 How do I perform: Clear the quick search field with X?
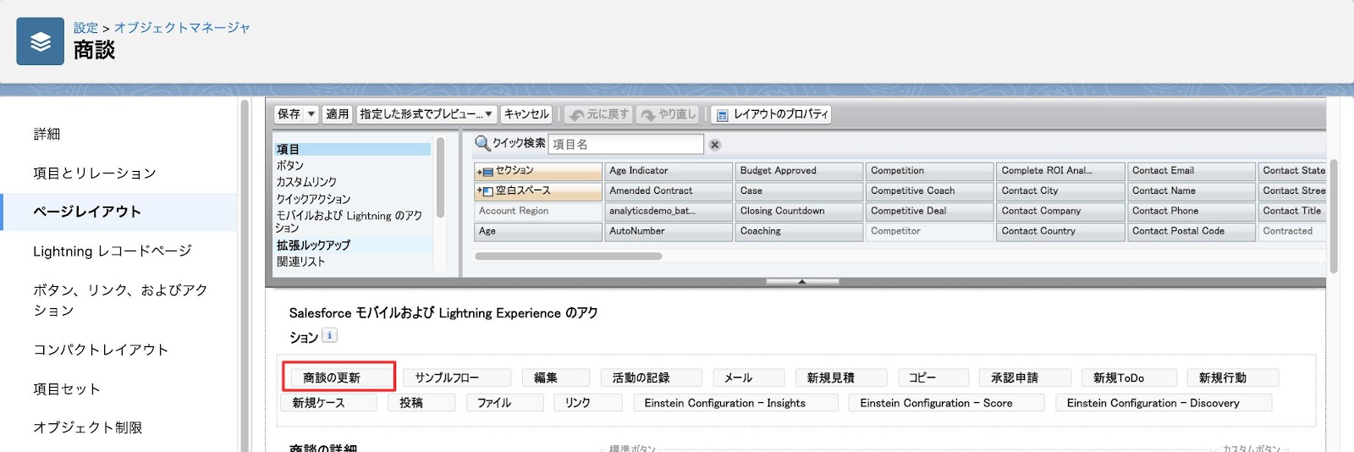pos(714,145)
